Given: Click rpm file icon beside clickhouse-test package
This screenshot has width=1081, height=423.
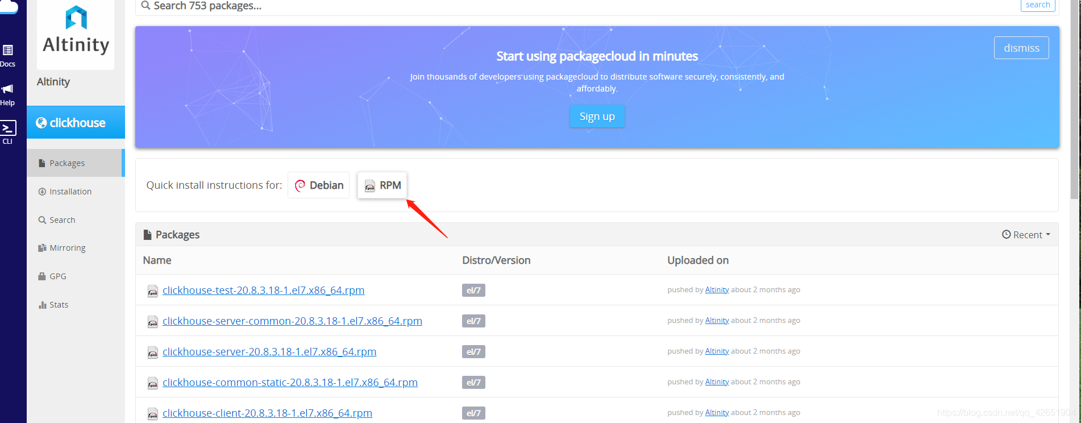Looking at the screenshot, I should pyautogui.click(x=153, y=291).
